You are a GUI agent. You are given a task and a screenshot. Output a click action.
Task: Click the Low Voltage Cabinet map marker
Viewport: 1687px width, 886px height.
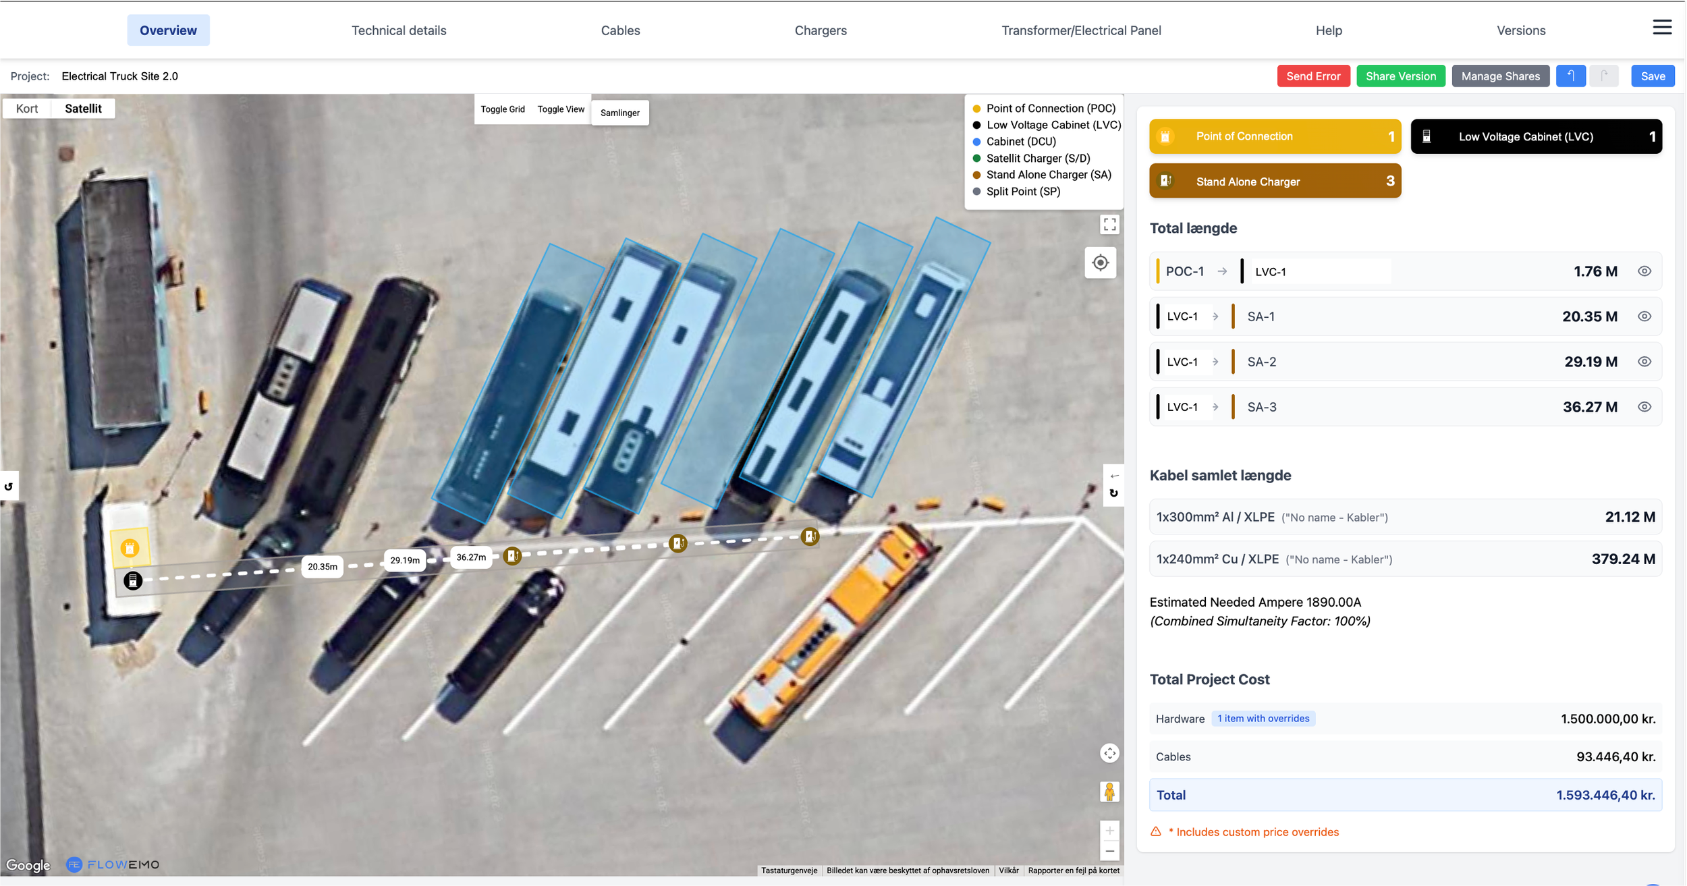pyautogui.click(x=133, y=580)
